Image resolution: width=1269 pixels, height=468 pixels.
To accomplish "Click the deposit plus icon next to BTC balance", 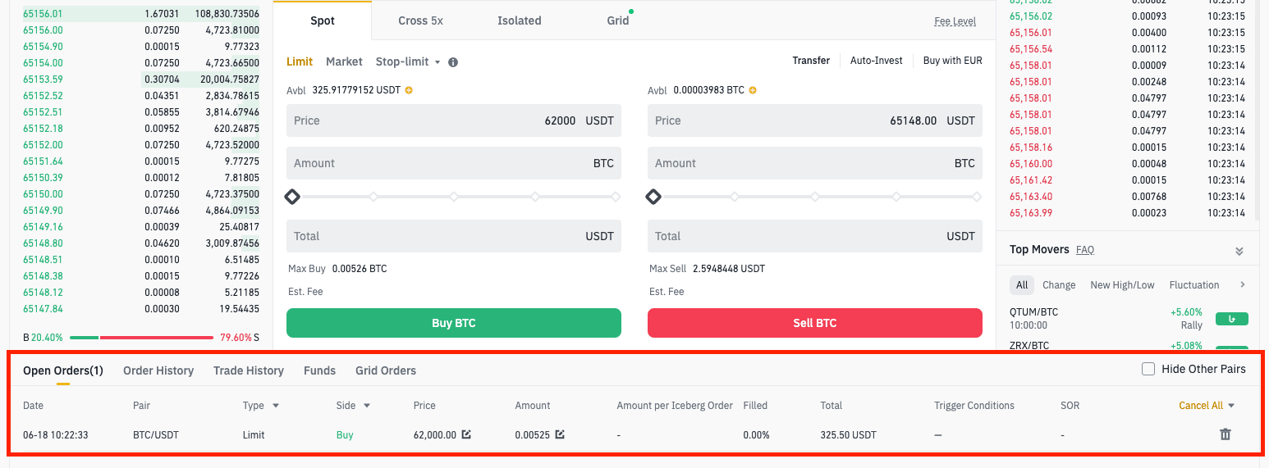I will (753, 90).
